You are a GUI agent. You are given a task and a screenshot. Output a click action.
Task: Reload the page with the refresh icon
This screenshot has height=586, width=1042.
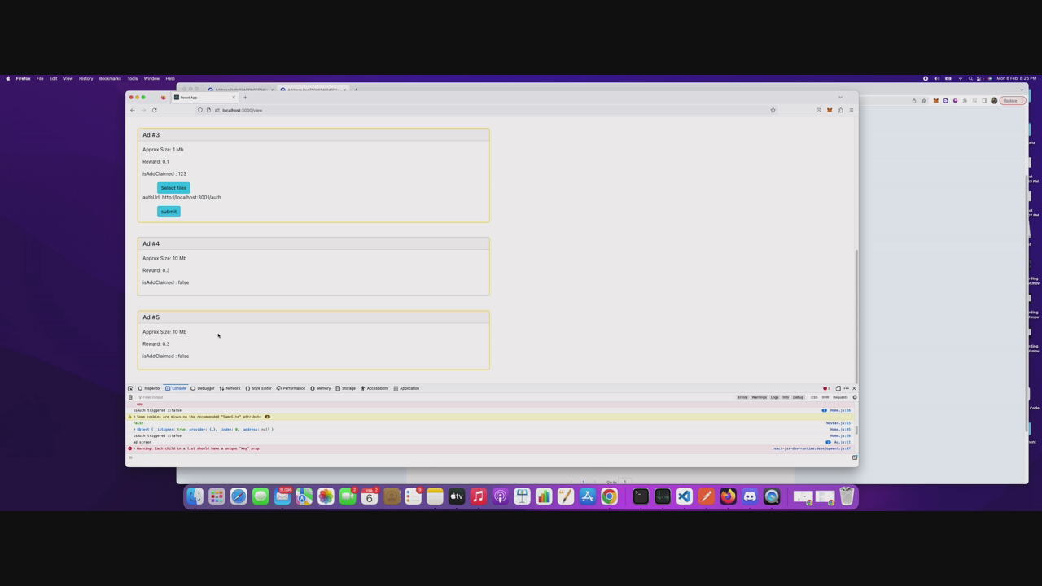(x=155, y=110)
